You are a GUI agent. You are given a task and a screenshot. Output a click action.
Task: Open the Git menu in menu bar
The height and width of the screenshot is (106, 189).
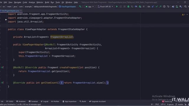(63, 2)
